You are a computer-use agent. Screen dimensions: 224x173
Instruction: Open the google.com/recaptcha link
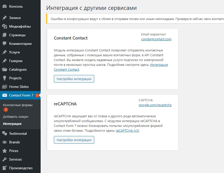tap(155, 105)
